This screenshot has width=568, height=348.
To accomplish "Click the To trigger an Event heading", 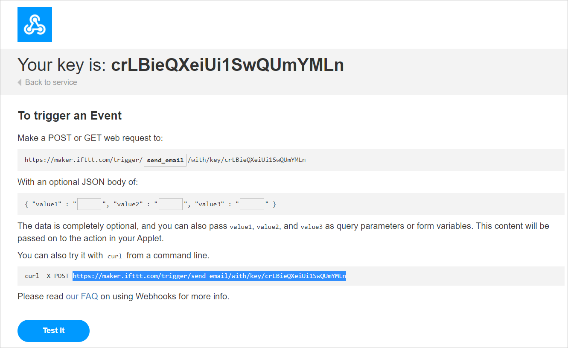I will pos(70,116).
